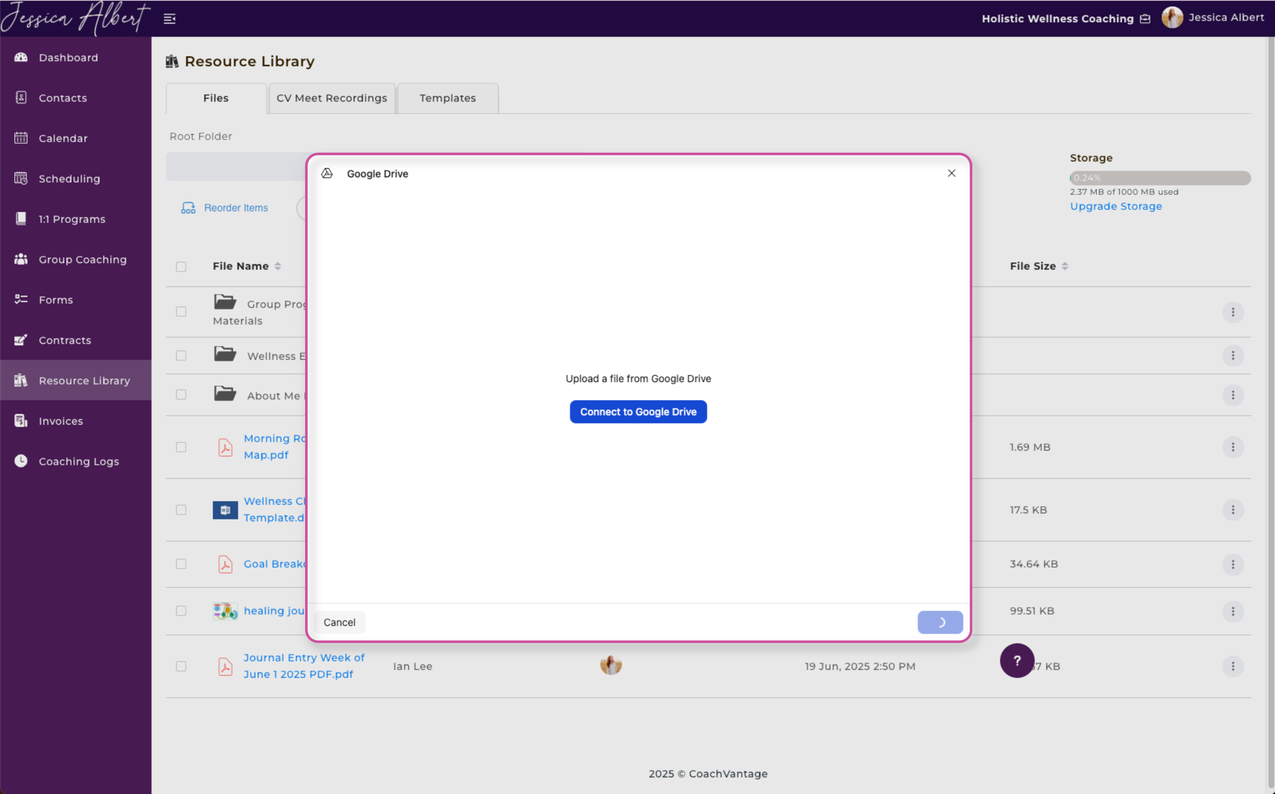Screen dimensions: 1275x794
Task: Switch to the Templates tab
Action: (447, 98)
